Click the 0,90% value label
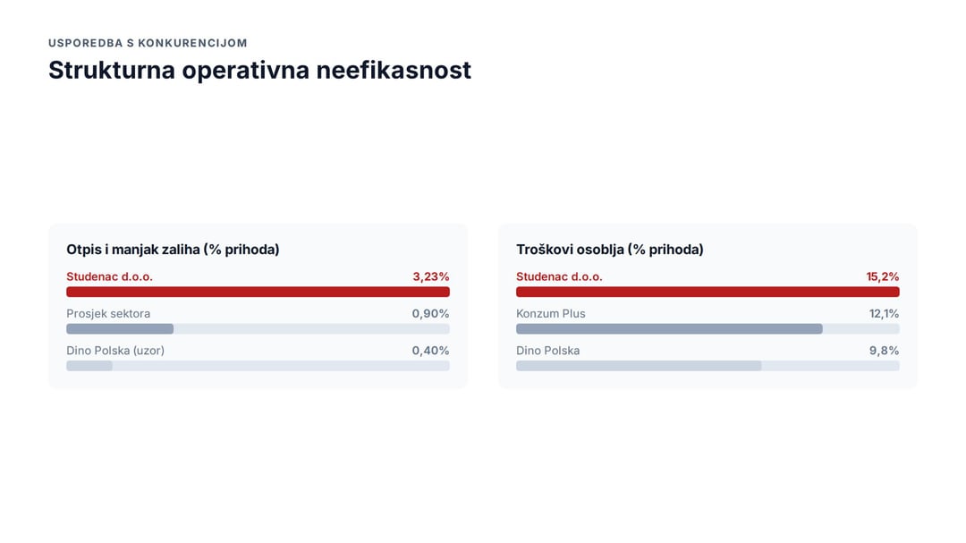Image resolution: width=966 pixels, height=543 pixels. (430, 314)
